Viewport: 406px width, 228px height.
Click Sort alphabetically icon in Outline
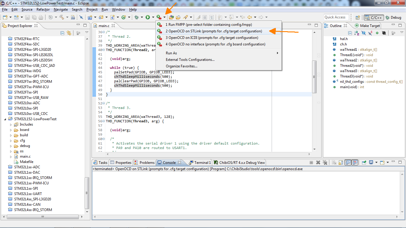(357, 33)
